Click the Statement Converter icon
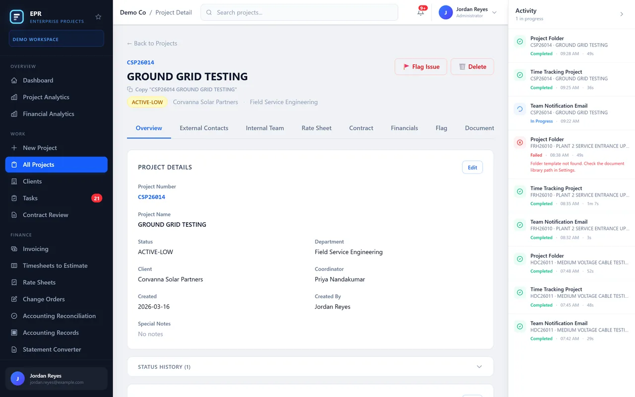 [x=14, y=350]
